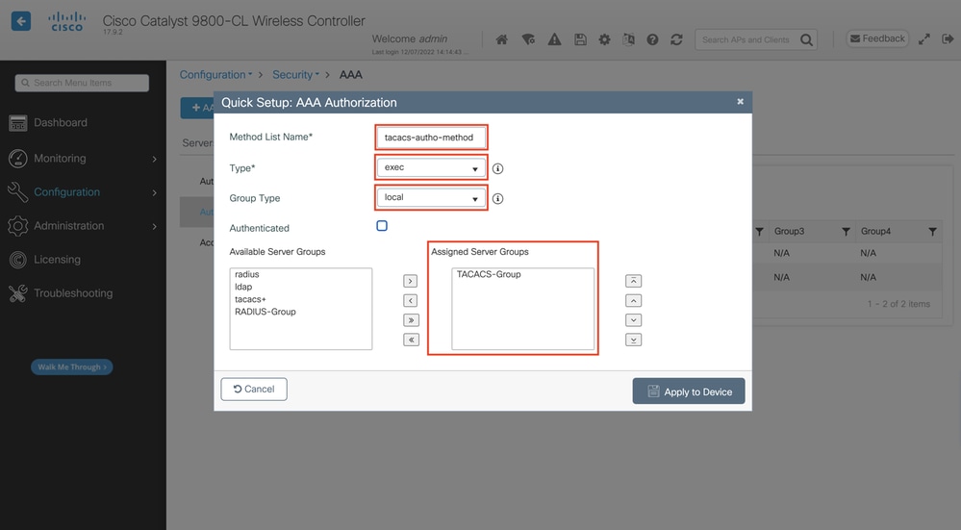Click the fullscreen expand arrows icon

pos(923,39)
